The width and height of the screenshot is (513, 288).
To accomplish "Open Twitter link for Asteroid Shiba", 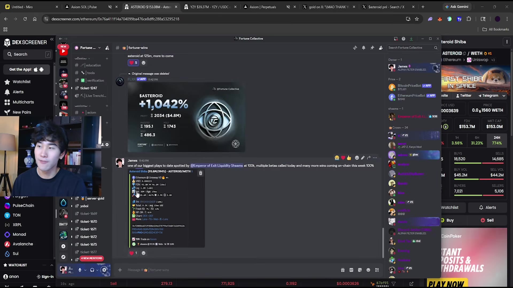I will pyautogui.click(x=464, y=96).
